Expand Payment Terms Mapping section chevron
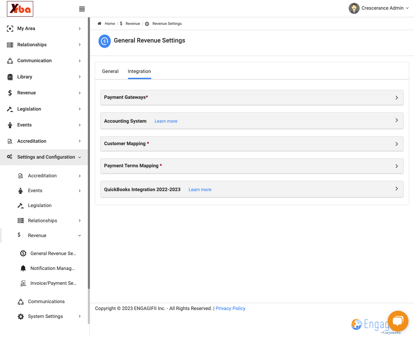 coord(397,166)
